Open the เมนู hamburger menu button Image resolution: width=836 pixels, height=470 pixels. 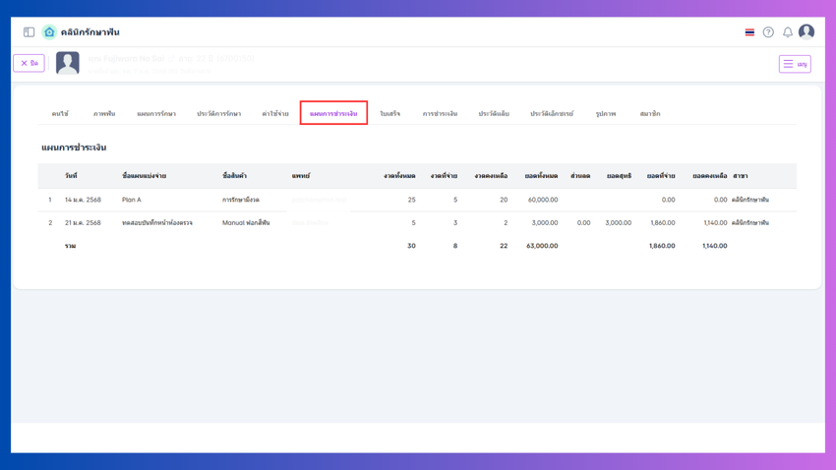[x=795, y=64]
